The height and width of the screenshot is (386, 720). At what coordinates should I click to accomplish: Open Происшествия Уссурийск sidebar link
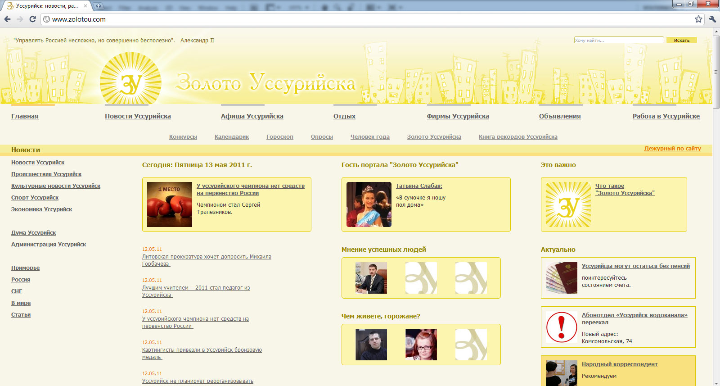pyautogui.click(x=46, y=174)
